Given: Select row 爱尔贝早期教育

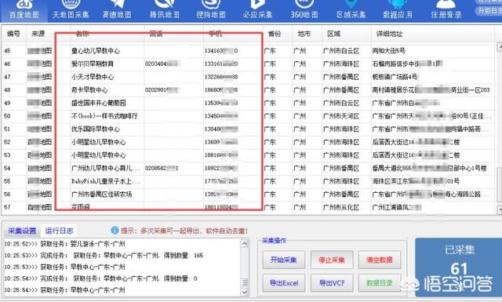Looking at the screenshot, I should pyautogui.click(x=248, y=64).
